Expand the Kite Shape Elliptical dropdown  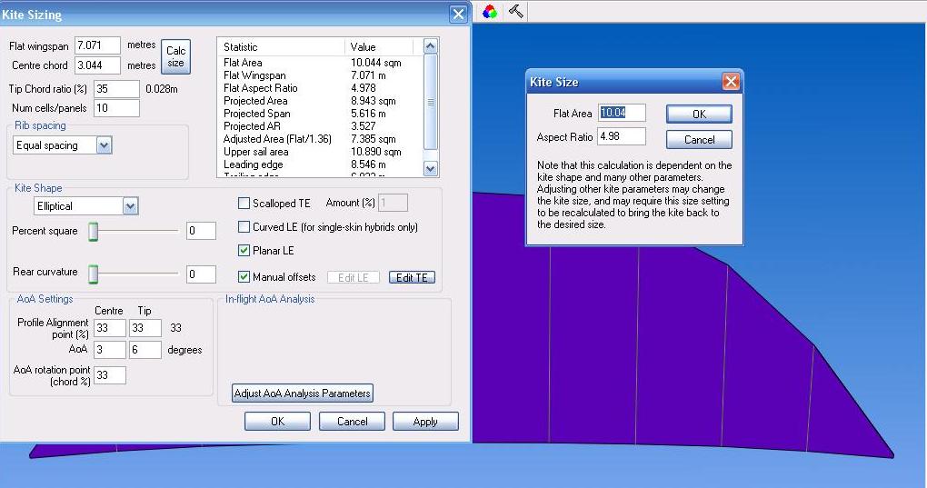pos(130,206)
